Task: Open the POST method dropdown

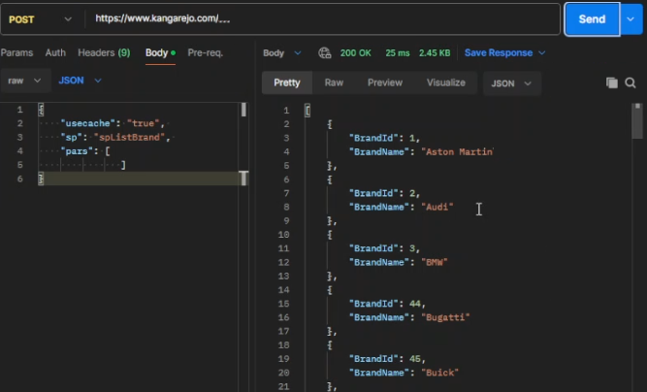Action: point(40,19)
